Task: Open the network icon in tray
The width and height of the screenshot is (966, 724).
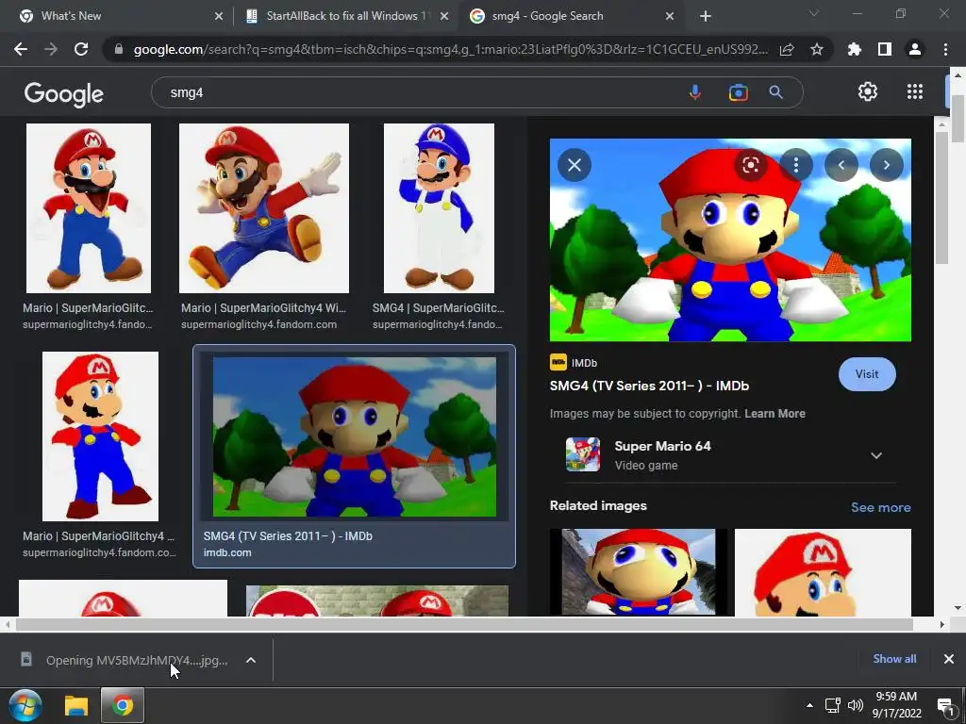Action: point(832,705)
